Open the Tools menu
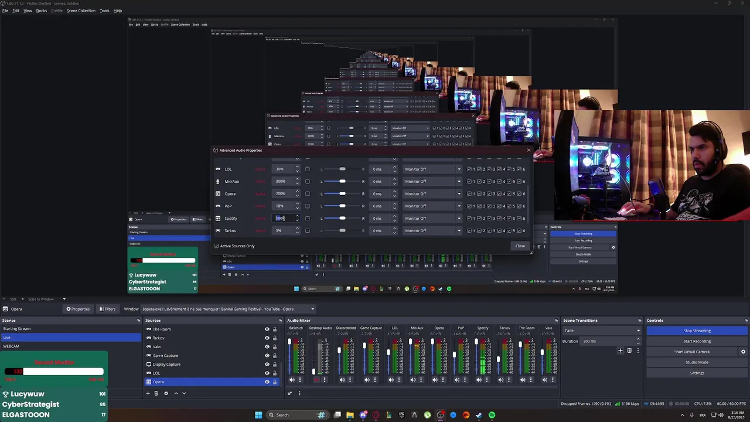Screen dimensions: 750x422 coord(104,11)
